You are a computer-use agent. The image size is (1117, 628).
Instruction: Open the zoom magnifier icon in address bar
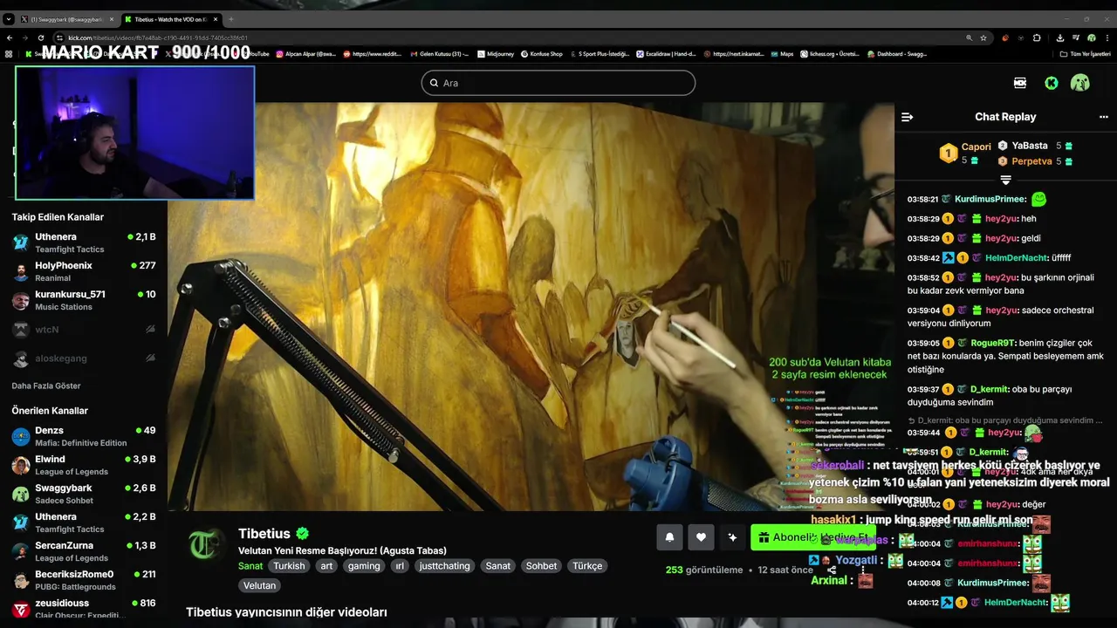(x=969, y=38)
